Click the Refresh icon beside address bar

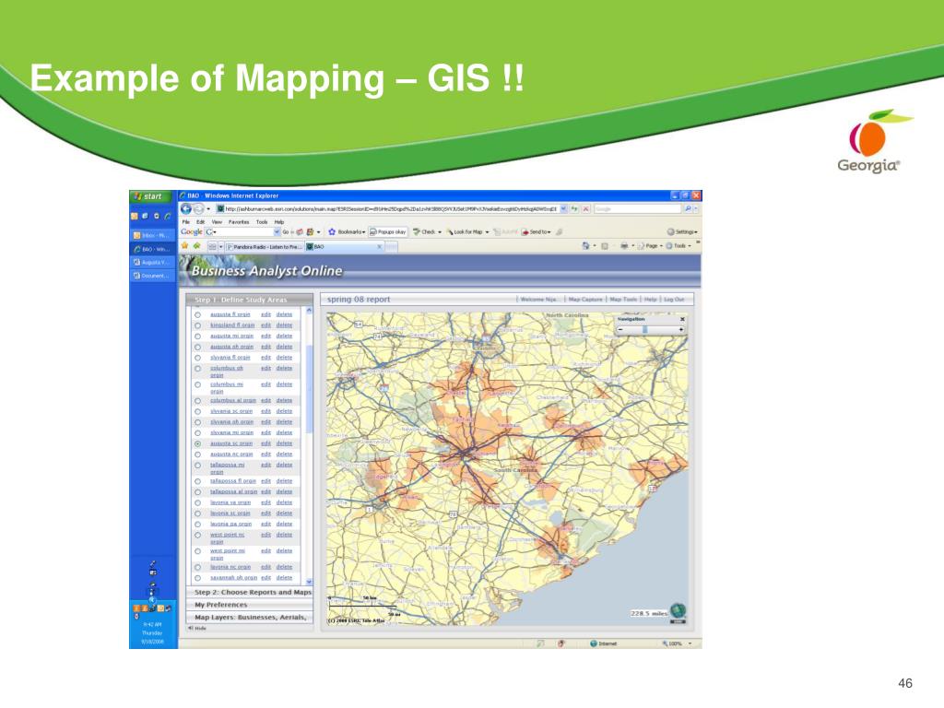[575, 209]
